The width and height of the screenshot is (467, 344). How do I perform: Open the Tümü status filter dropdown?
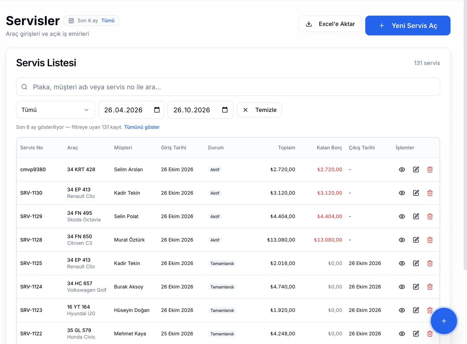point(55,110)
